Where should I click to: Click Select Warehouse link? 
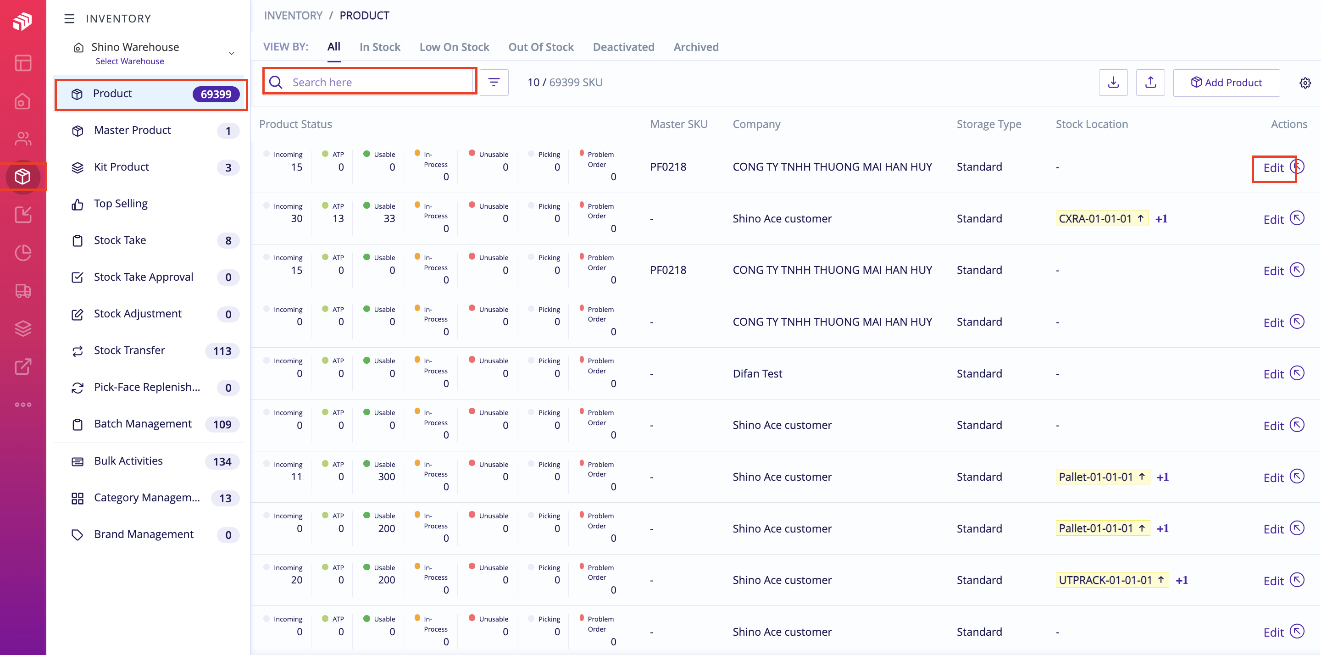(x=130, y=61)
